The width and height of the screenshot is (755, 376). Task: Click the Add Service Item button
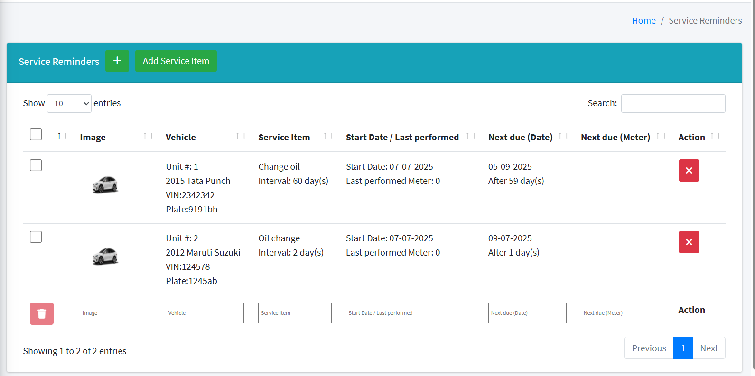click(x=176, y=61)
